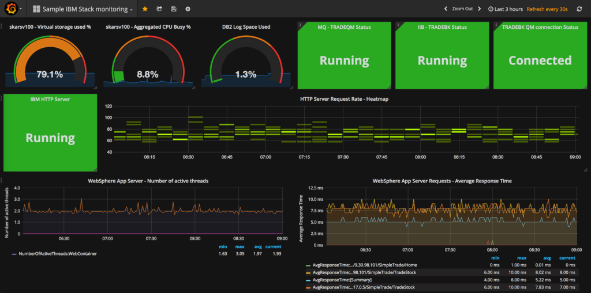The width and height of the screenshot is (591, 293).
Task: Click the 8.8% CPU busy gauge value
Action: coord(148,74)
